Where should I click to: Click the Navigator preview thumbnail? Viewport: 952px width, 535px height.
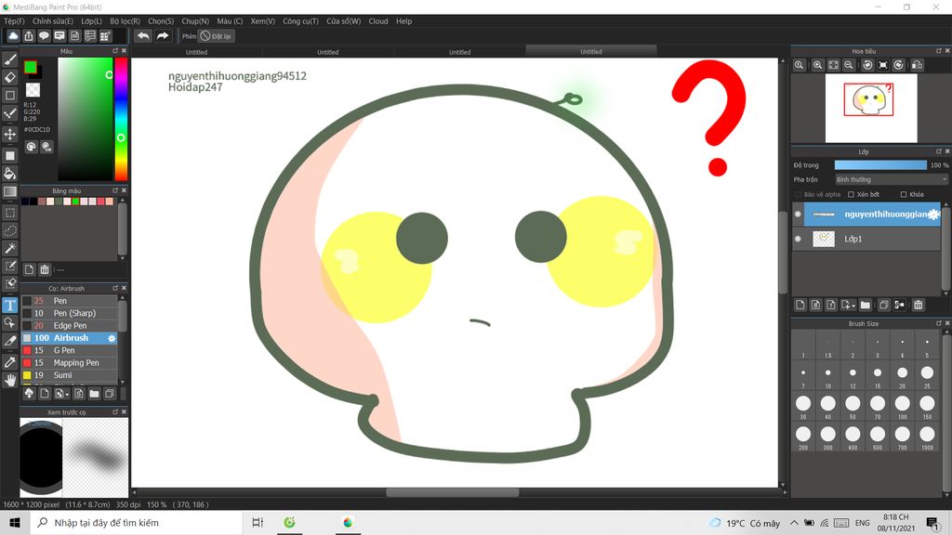pos(871,108)
